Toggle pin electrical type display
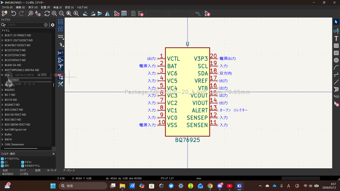This screenshot has height=191, width=340. point(60,53)
